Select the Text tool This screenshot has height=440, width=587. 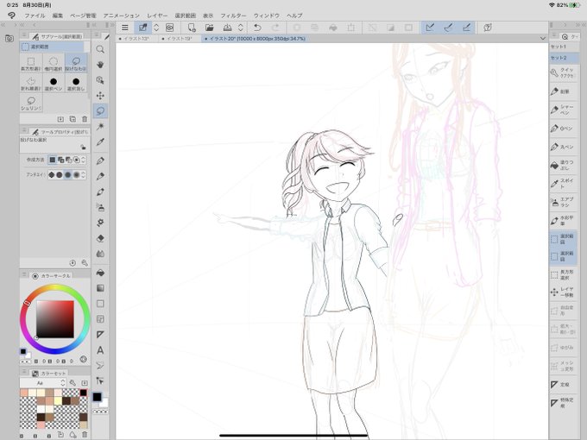(100, 350)
